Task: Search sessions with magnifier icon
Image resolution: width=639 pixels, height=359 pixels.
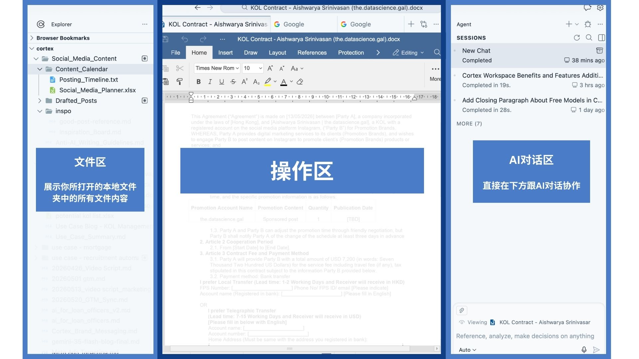Action: pos(589,38)
